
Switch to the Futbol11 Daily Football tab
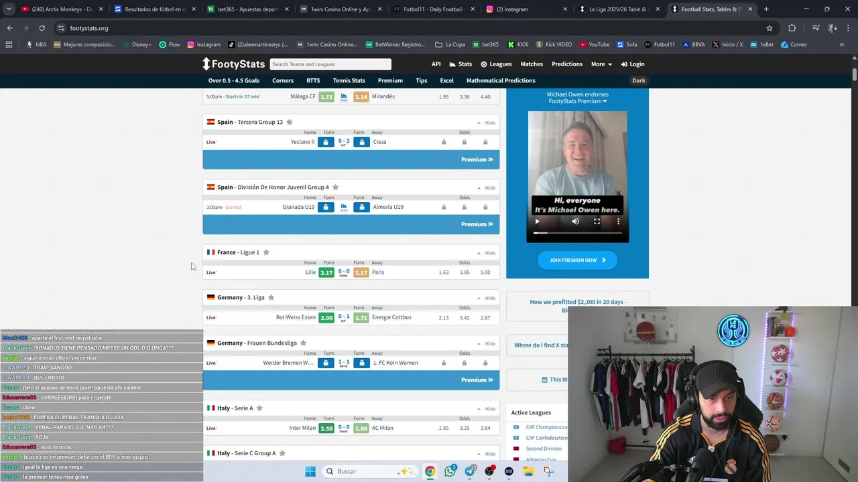[x=432, y=9]
